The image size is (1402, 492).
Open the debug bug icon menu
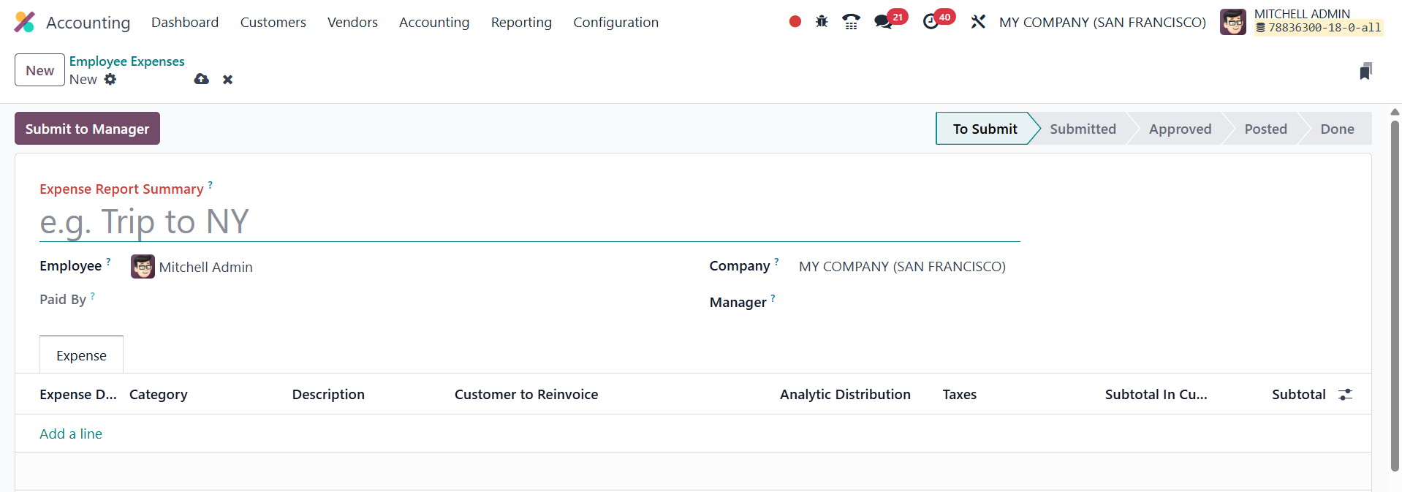coord(822,22)
